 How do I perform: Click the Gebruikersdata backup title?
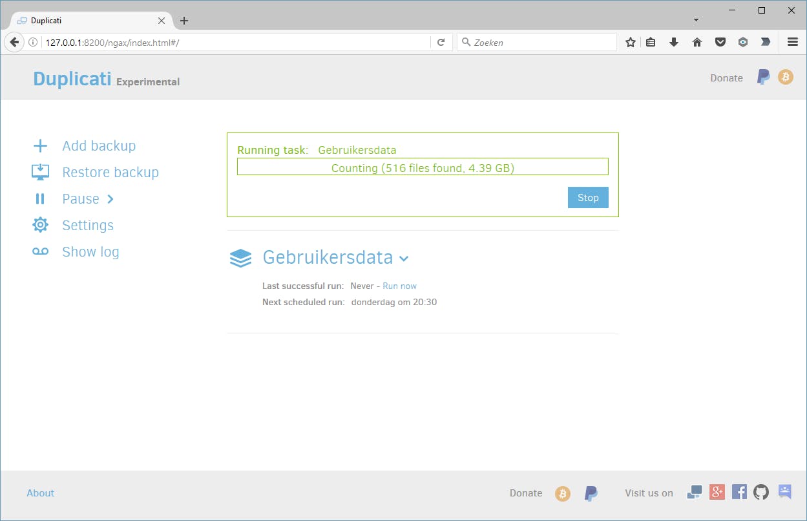(x=328, y=257)
